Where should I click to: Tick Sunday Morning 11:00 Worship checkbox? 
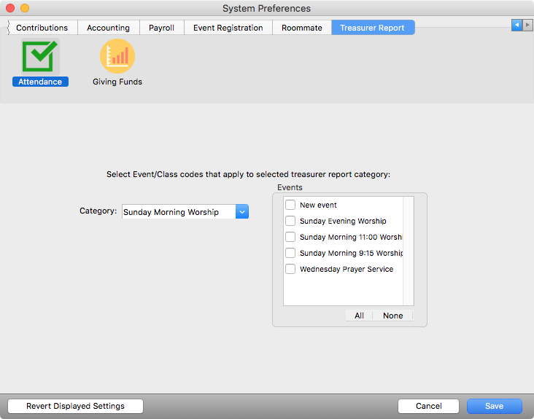point(290,238)
